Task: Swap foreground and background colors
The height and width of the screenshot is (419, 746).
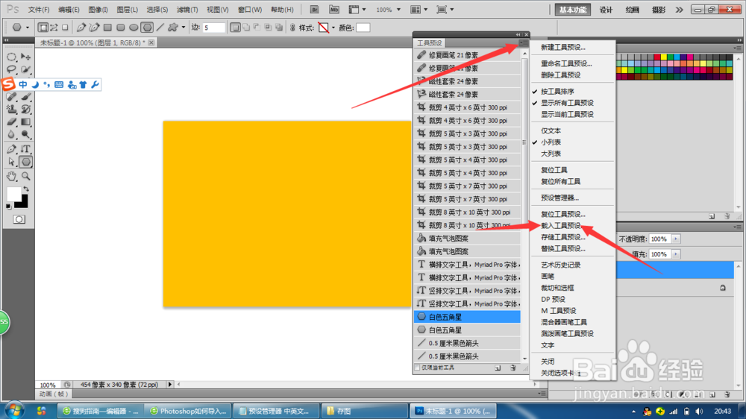Action: [26, 189]
